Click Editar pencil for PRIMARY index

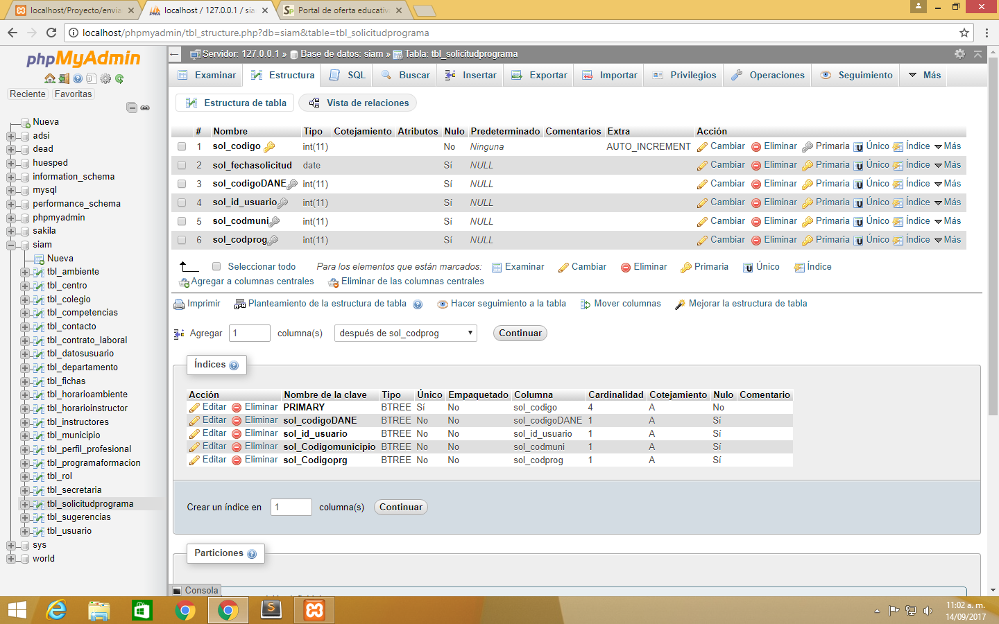(194, 408)
